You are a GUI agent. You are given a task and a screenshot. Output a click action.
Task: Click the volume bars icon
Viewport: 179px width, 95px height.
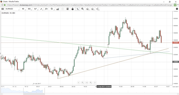pos(58,9)
